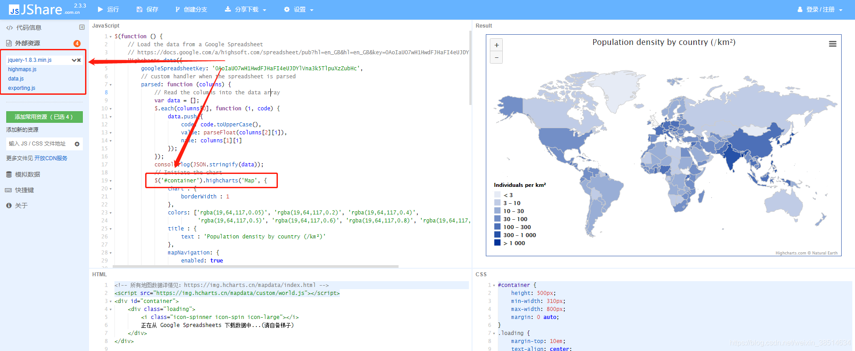
Task: Open the 关于 about section
Action: pyautogui.click(x=17, y=206)
